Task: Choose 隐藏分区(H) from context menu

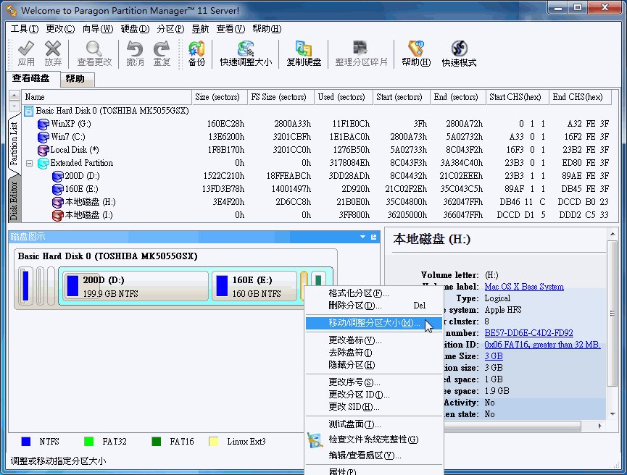Action: coord(374,365)
